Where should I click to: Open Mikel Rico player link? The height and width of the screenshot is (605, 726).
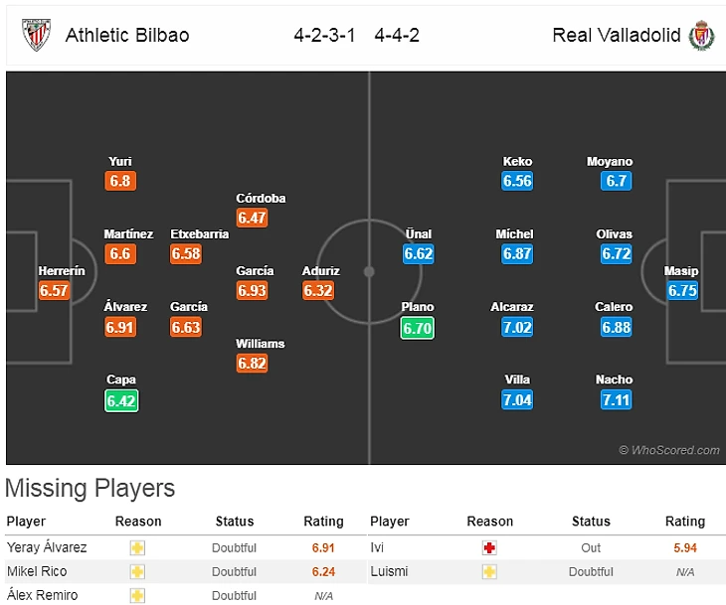(38, 571)
